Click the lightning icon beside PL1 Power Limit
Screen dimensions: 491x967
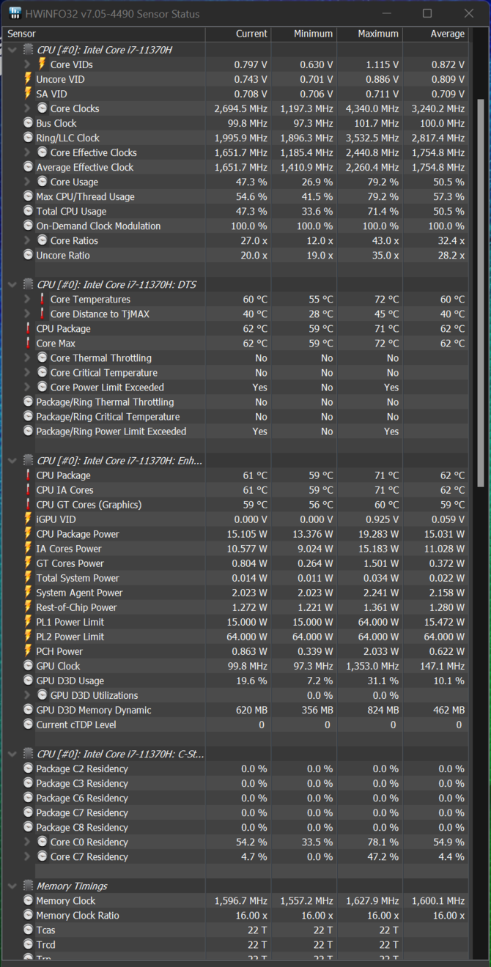(x=29, y=622)
